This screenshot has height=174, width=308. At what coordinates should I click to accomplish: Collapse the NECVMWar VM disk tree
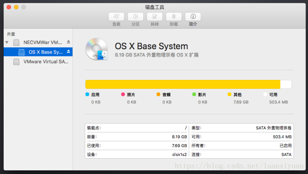click(x=7, y=42)
